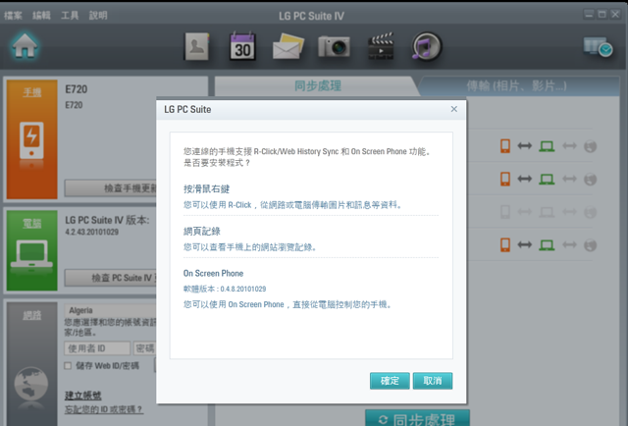Focus the 密碼 password field
The width and height of the screenshot is (628, 426).
145,348
